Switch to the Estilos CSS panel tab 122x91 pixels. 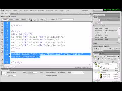(97, 20)
